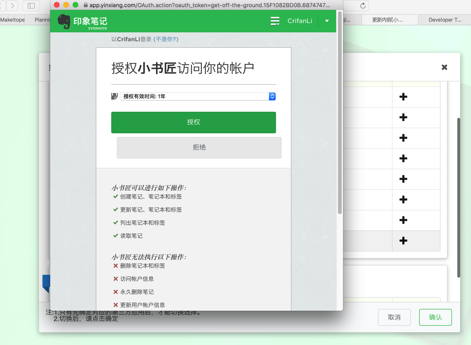Click the grey 拒绝 button
Image resolution: width=471 pixels, height=345 pixels.
point(199,148)
